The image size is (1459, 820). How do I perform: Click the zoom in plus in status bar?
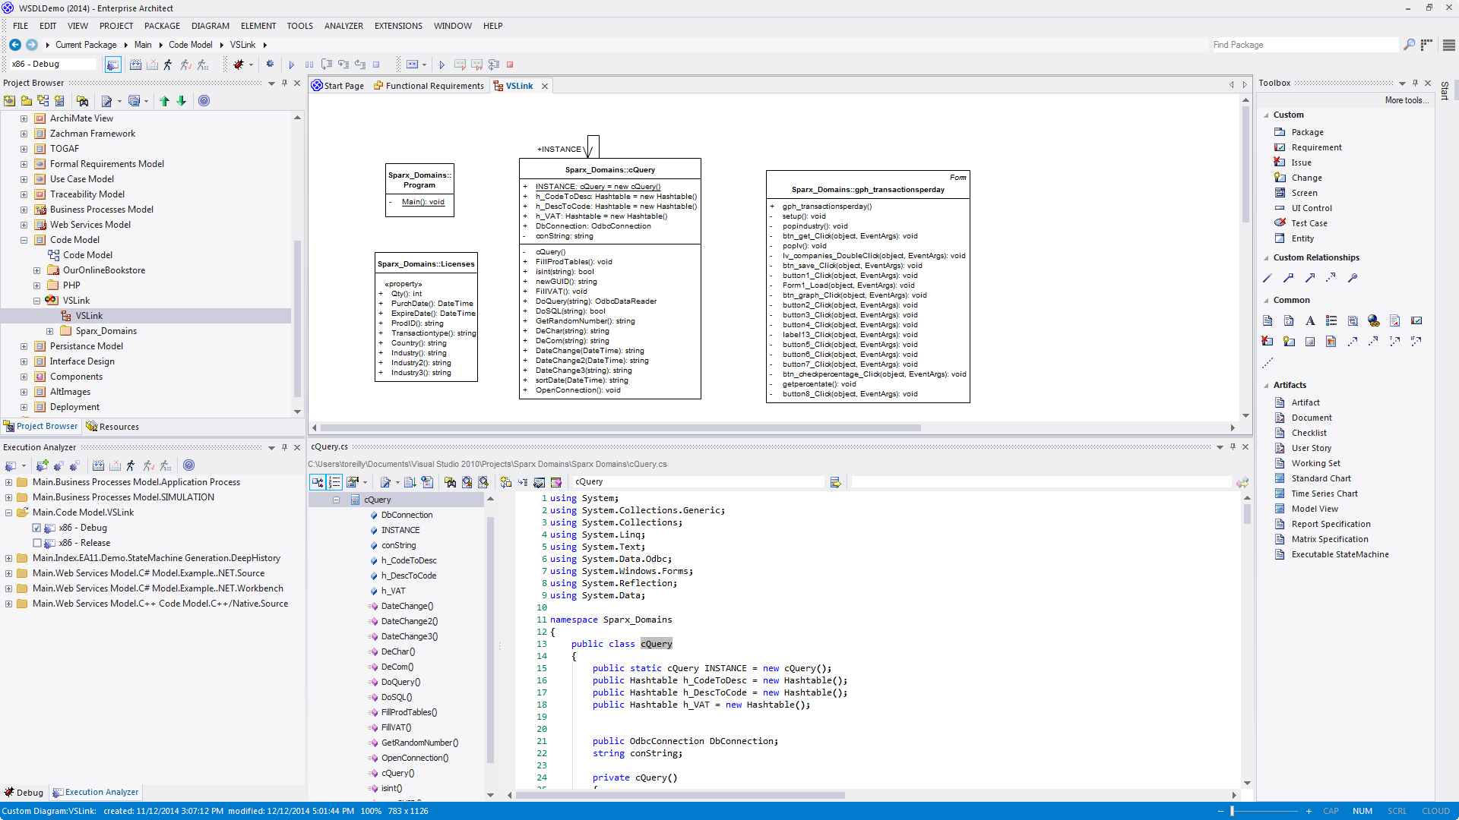click(1309, 811)
